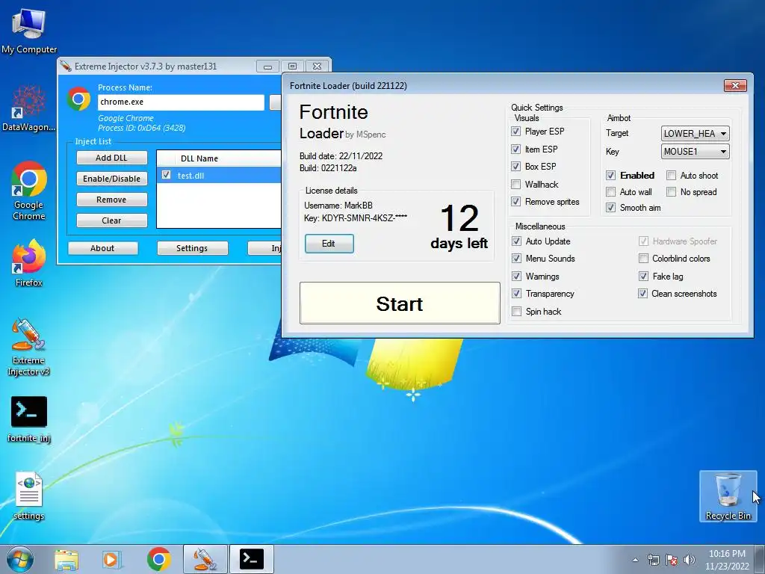Open the My Computer desktop icon
Viewport: 765px width, 574px height.
tap(29, 30)
